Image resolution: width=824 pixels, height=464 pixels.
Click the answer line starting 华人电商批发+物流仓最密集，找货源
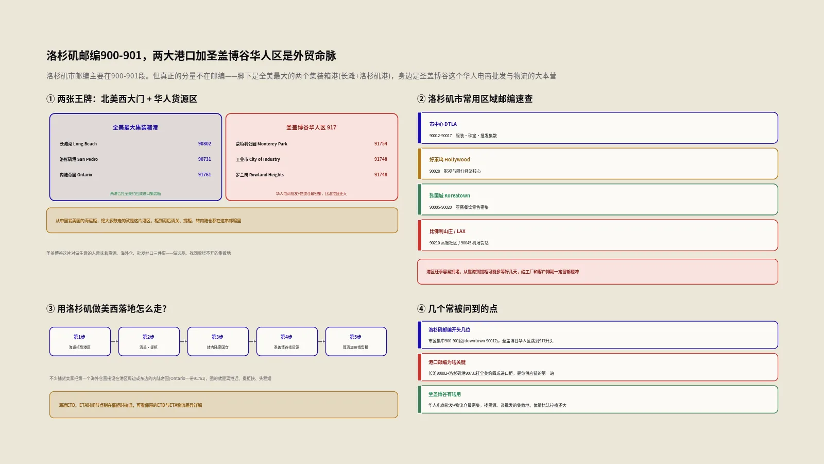[x=497, y=405]
